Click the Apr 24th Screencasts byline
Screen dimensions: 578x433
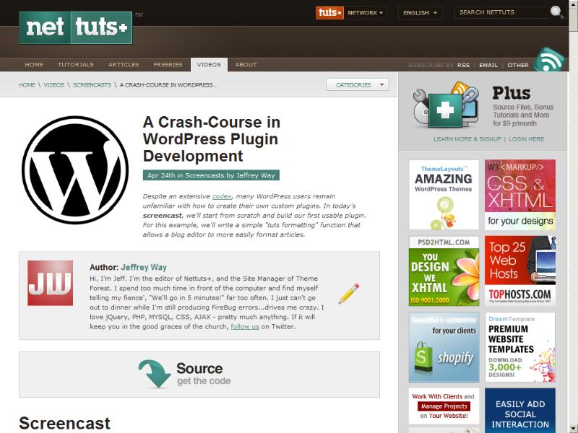point(211,175)
